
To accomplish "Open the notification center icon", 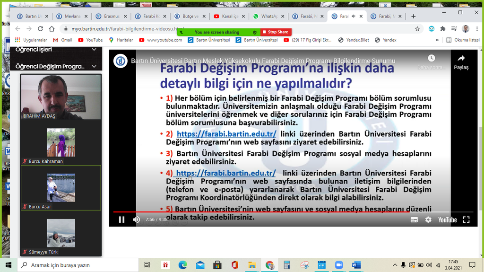I will point(472,265).
